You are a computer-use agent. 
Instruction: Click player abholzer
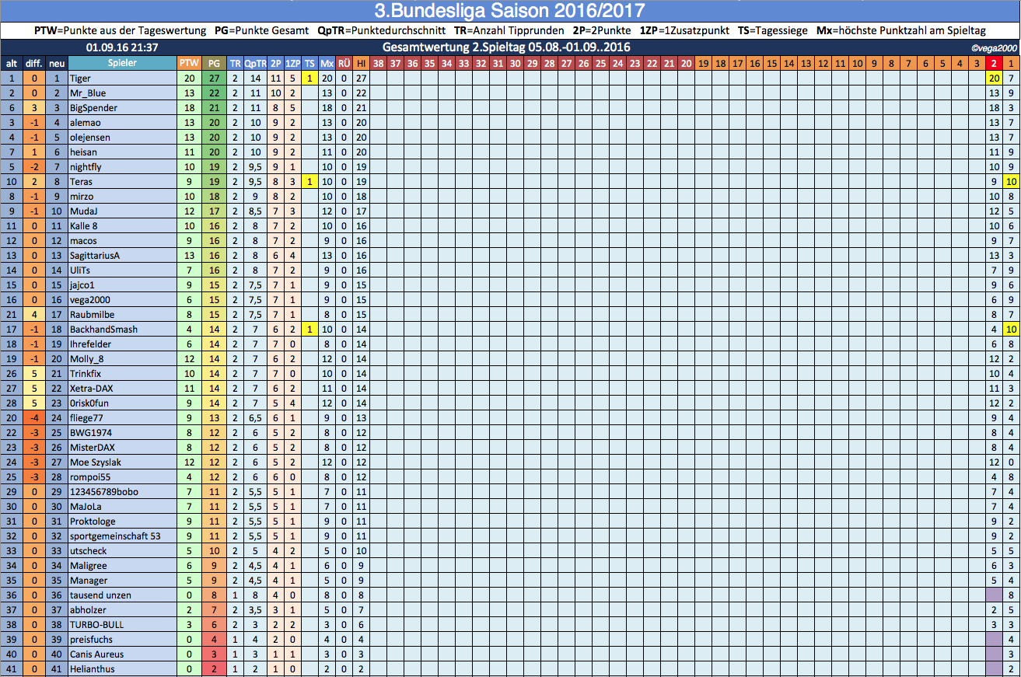pyautogui.click(x=88, y=610)
